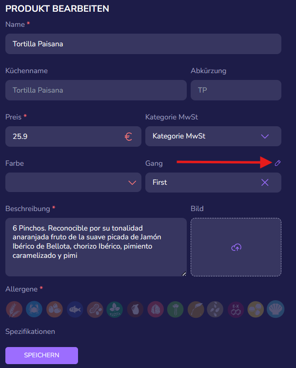296x368 pixels.
Task: Select the sulphites E-X allergen icon
Action: (236, 310)
